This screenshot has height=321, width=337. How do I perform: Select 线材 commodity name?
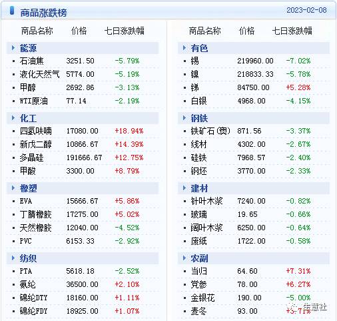click(198, 144)
